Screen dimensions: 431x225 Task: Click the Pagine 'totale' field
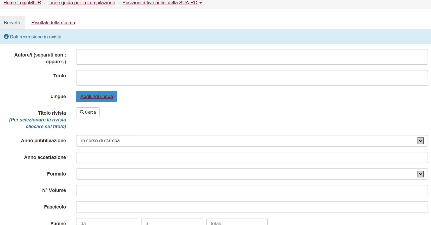237,222
